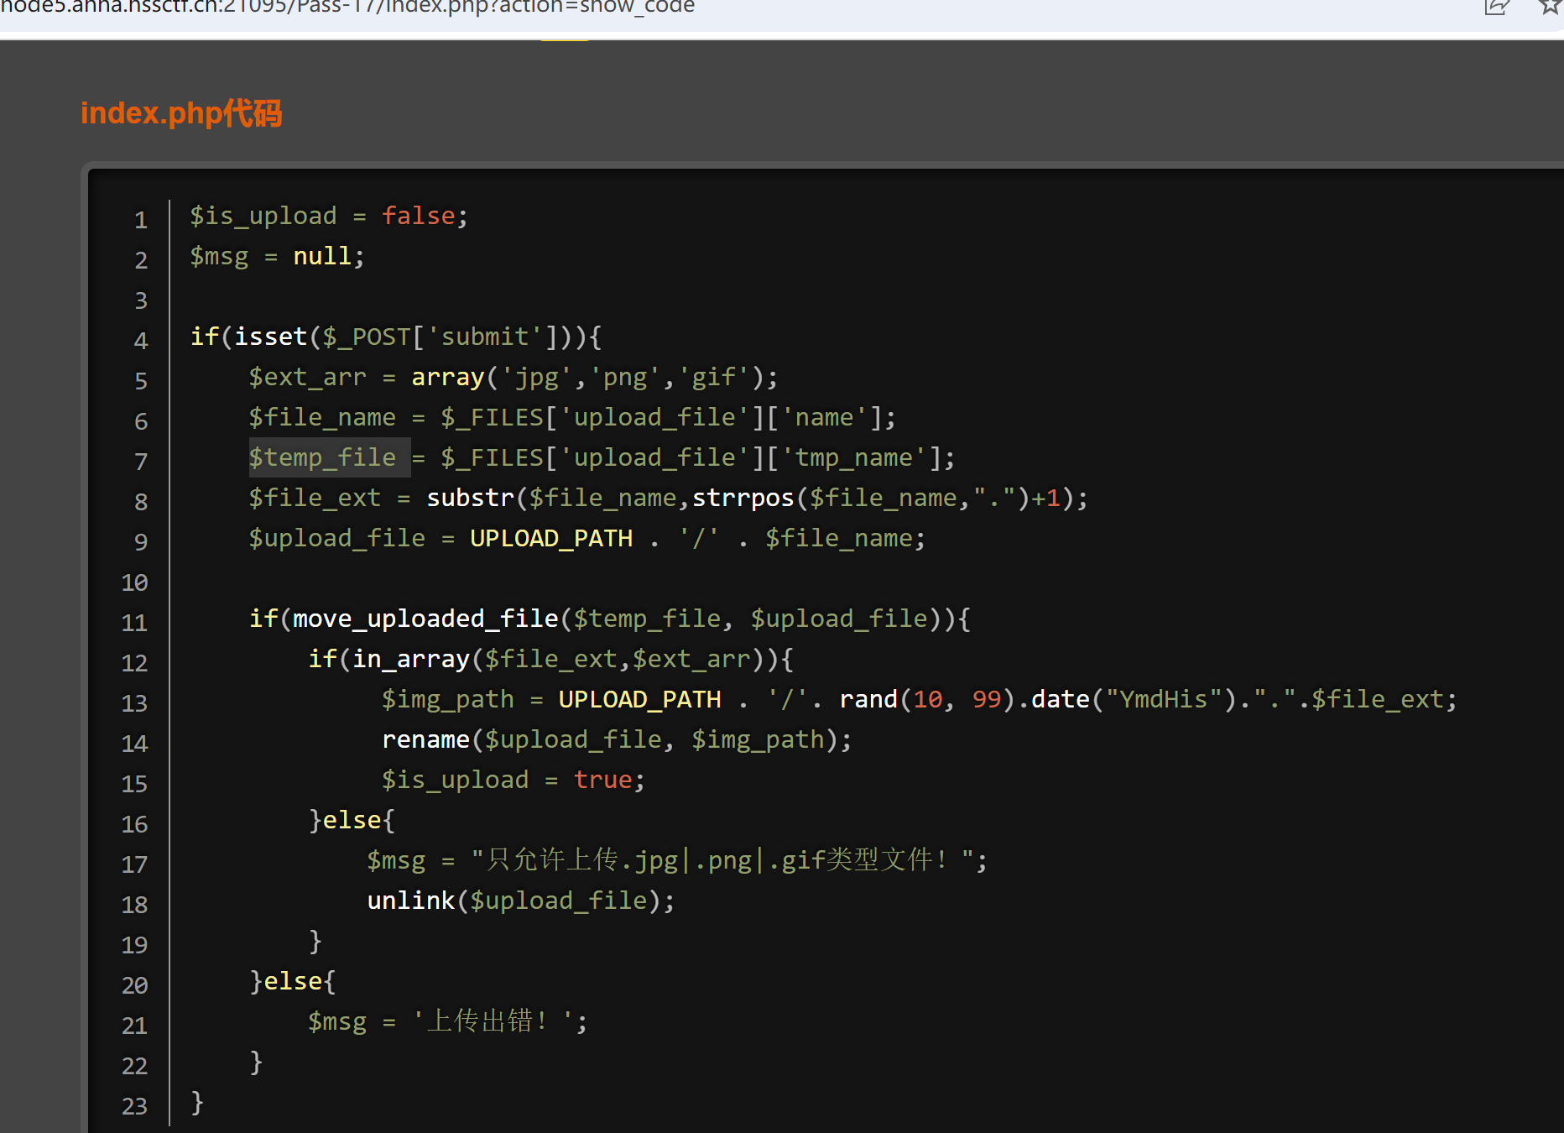Click the word false on line 1
The width and height of the screenshot is (1564, 1133).
tap(418, 216)
